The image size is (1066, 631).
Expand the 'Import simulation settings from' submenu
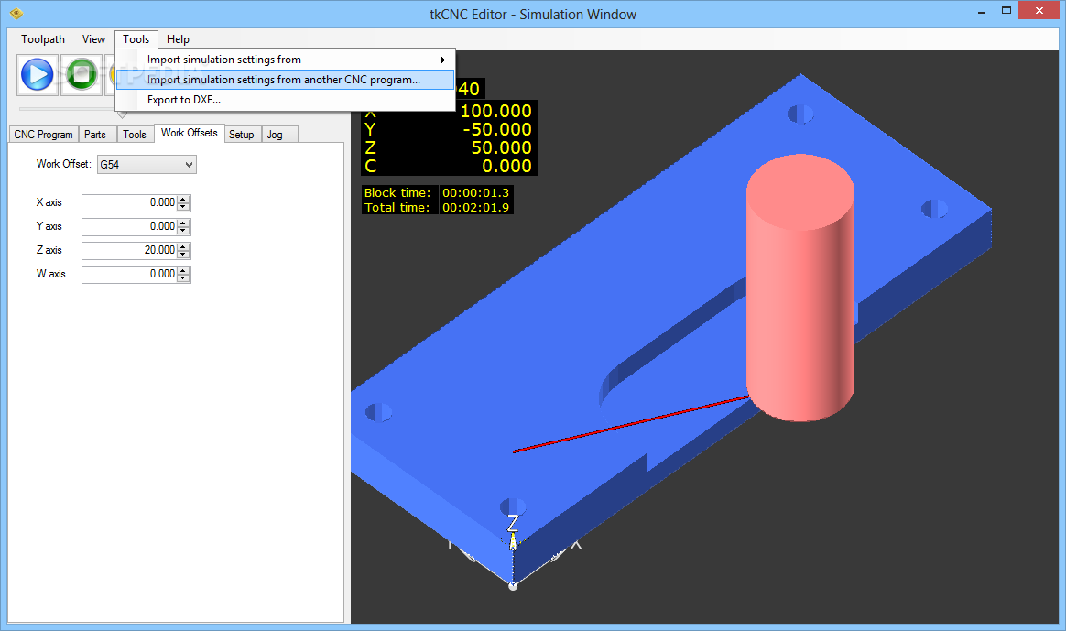tap(285, 60)
